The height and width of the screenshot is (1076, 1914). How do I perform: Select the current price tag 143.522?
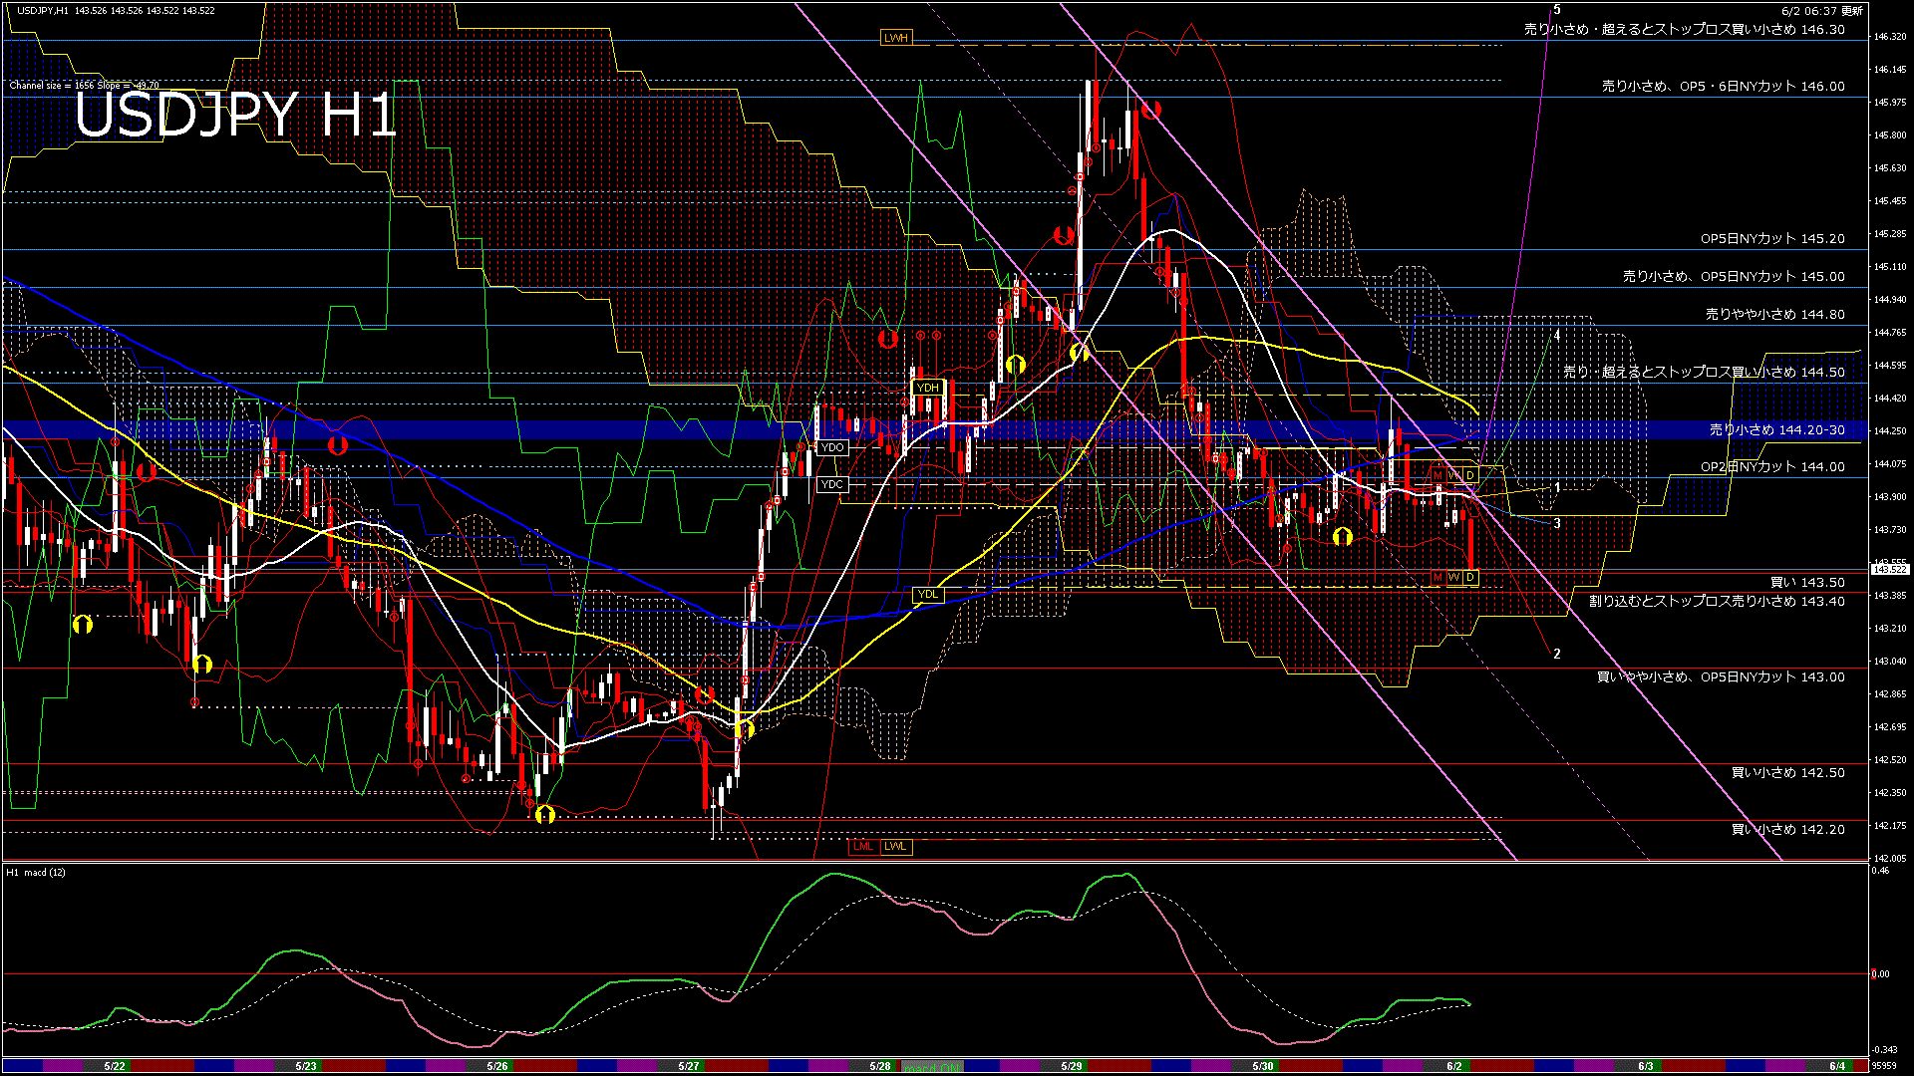pos(1890,569)
